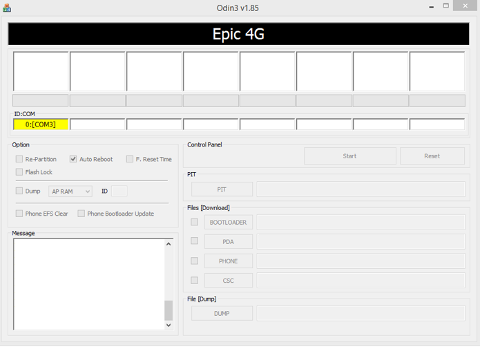Minimize the Odin3 window
Image resolution: width=480 pixels, height=347 pixels.
pyautogui.click(x=432, y=6)
